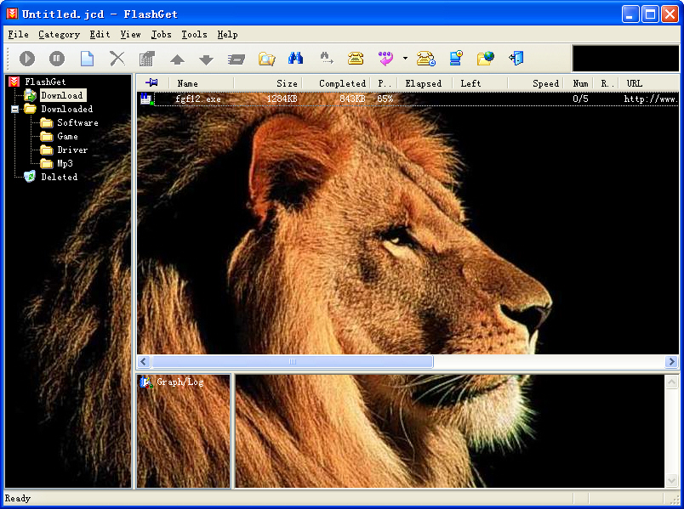The height and width of the screenshot is (509, 684).
Task: Select the Mp3 folder in the tree
Action: (x=65, y=163)
